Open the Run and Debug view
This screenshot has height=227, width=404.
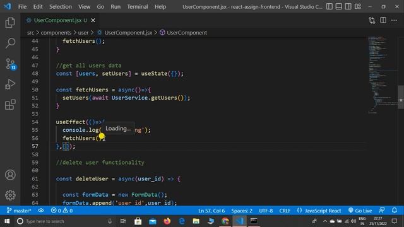pyautogui.click(x=10, y=84)
